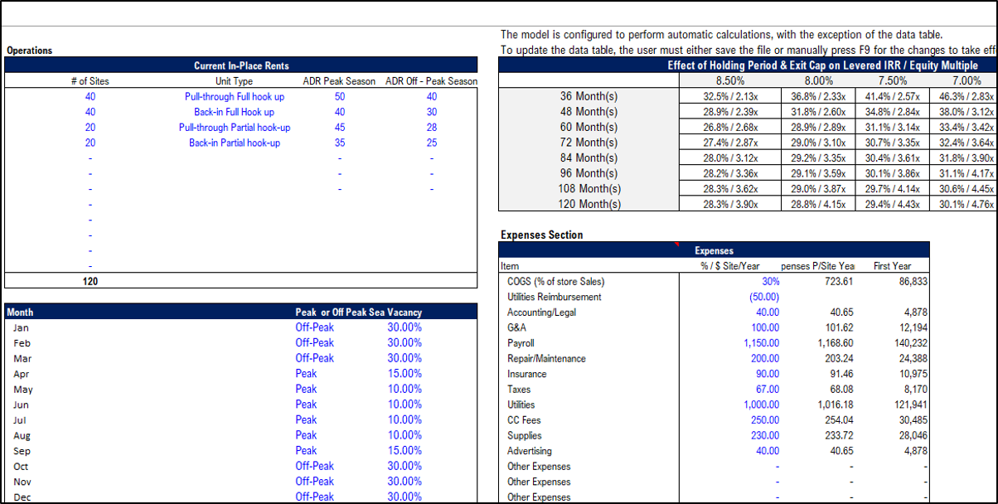Select the 8.00% exit cap column header
The width and height of the screenshot is (998, 504).
(x=818, y=81)
